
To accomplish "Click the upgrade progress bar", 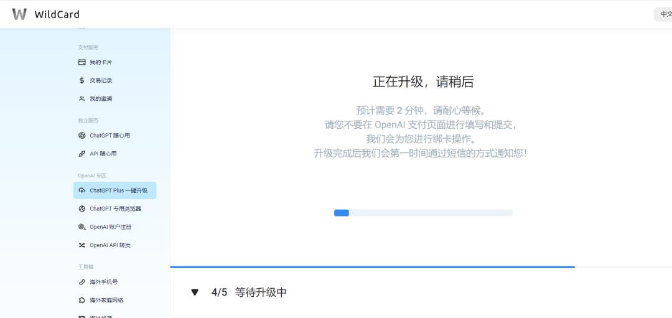I will (x=423, y=213).
